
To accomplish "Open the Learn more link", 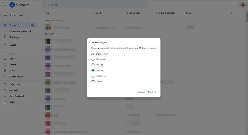I will pyautogui.click(x=152, y=48).
